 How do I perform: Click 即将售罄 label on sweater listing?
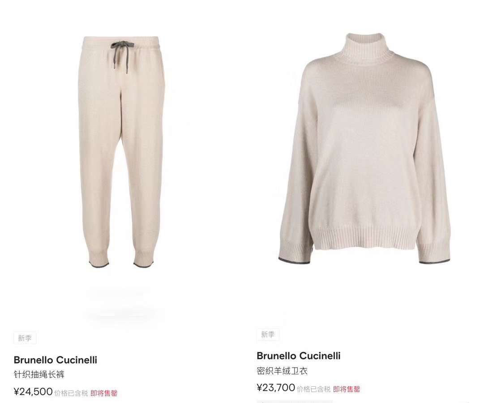347,389
